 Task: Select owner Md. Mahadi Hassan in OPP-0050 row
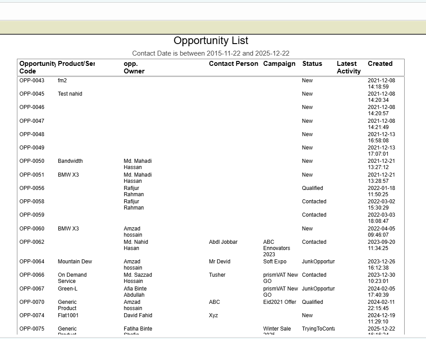click(138, 164)
